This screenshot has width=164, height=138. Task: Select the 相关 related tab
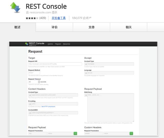(129, 27)
